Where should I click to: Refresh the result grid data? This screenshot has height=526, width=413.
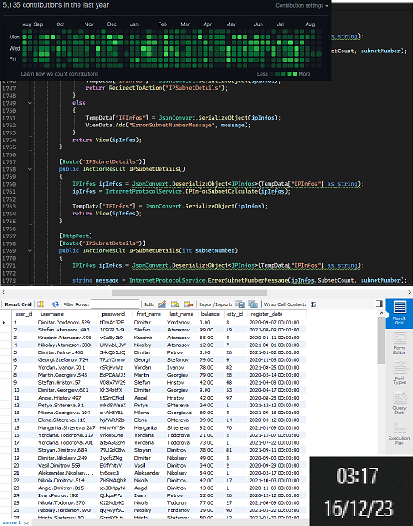pyautogui.click(x=55, y=304)
